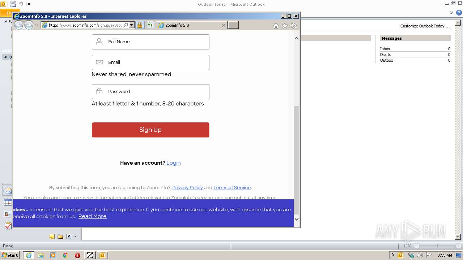The width and height of the screenshot is (463, 260).
Task: Open the Terms of Service link
Action: point(232,188)
